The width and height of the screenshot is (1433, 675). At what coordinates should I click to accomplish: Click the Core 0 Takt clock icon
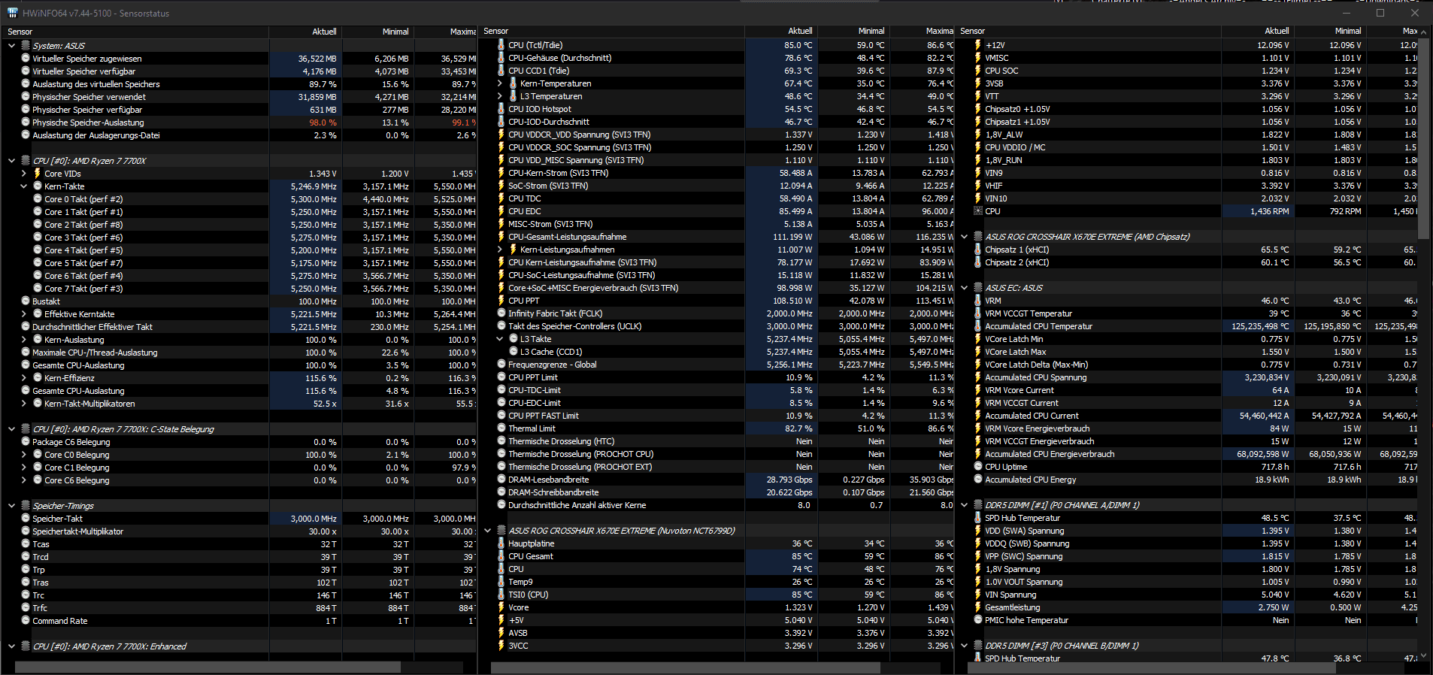pos(38,199)
